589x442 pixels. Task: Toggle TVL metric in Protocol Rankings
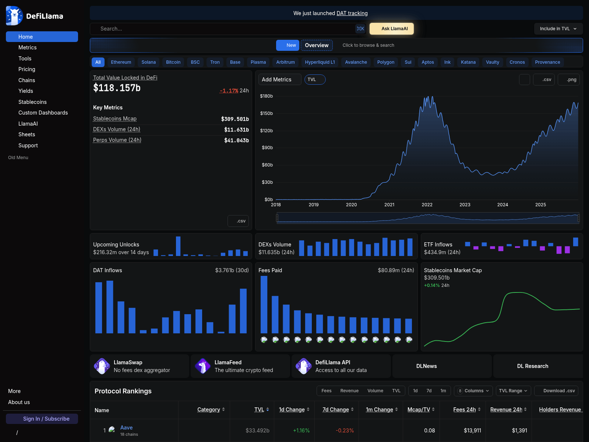pos(396,391)
